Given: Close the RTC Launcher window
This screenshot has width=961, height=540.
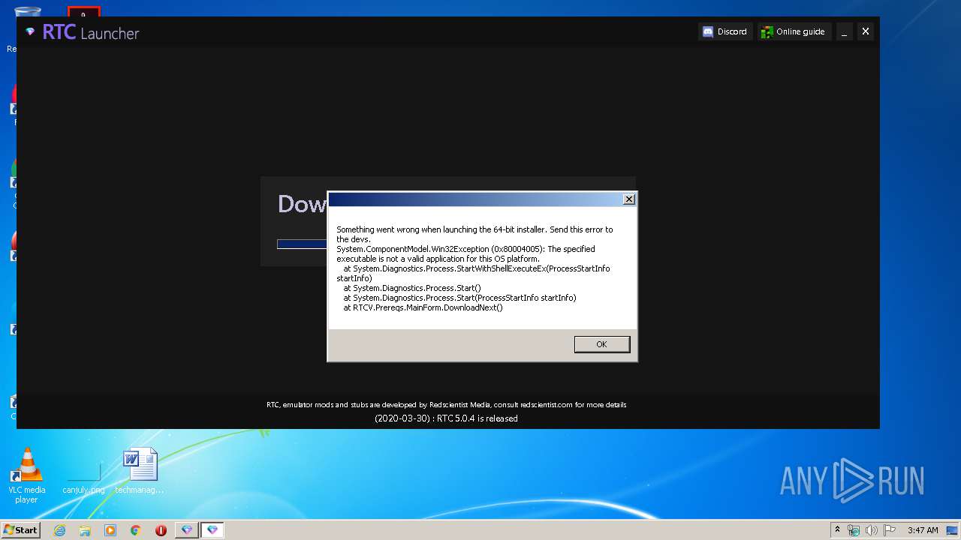Looking at the screenshot, I should pyautogui.click(x=866, y=31).
